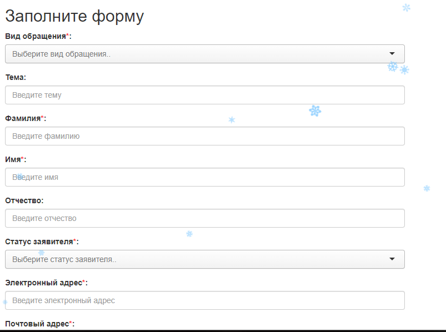Focus the 'Введите фамилию' input field
Image resolution: width=446 pixels, height=332 pixels.
point(205,136)
